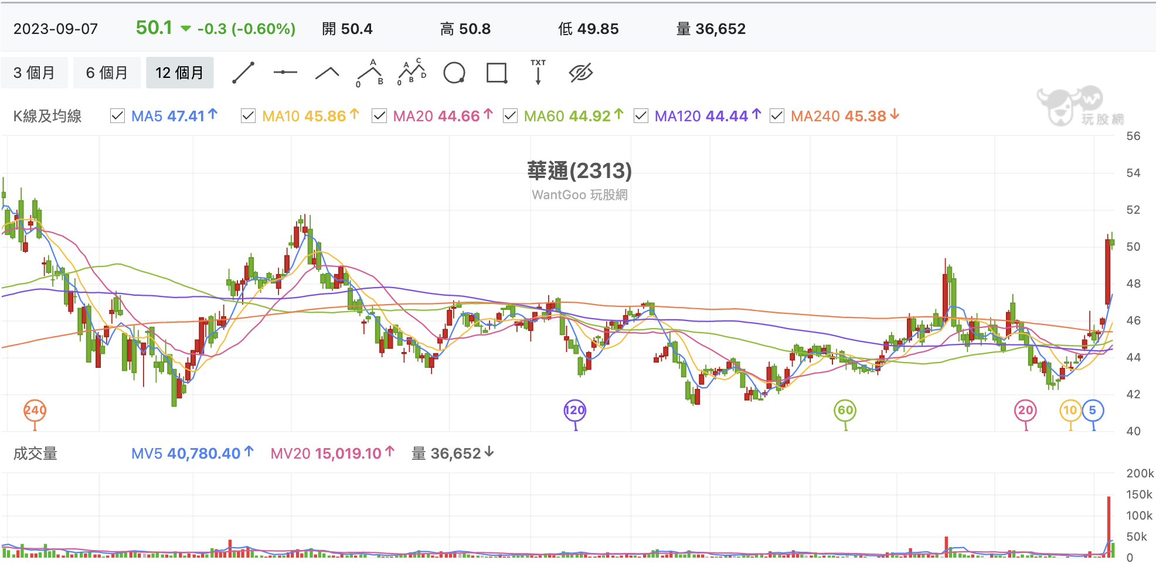Select the horizontal line drawing tool
The width and height of the screenshot is (1156, 567).
285,73
